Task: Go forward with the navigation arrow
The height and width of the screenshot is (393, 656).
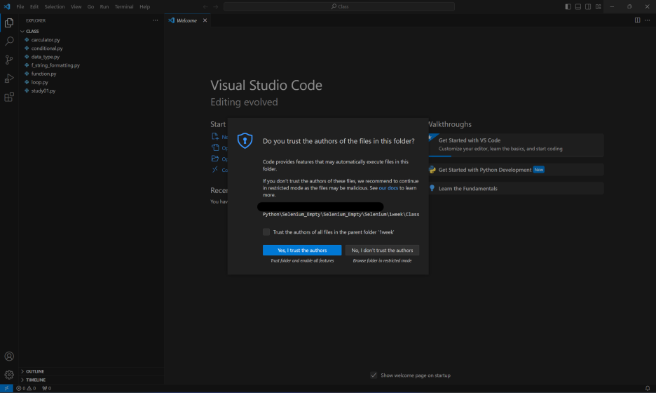Action: click(x=215, y=7)
